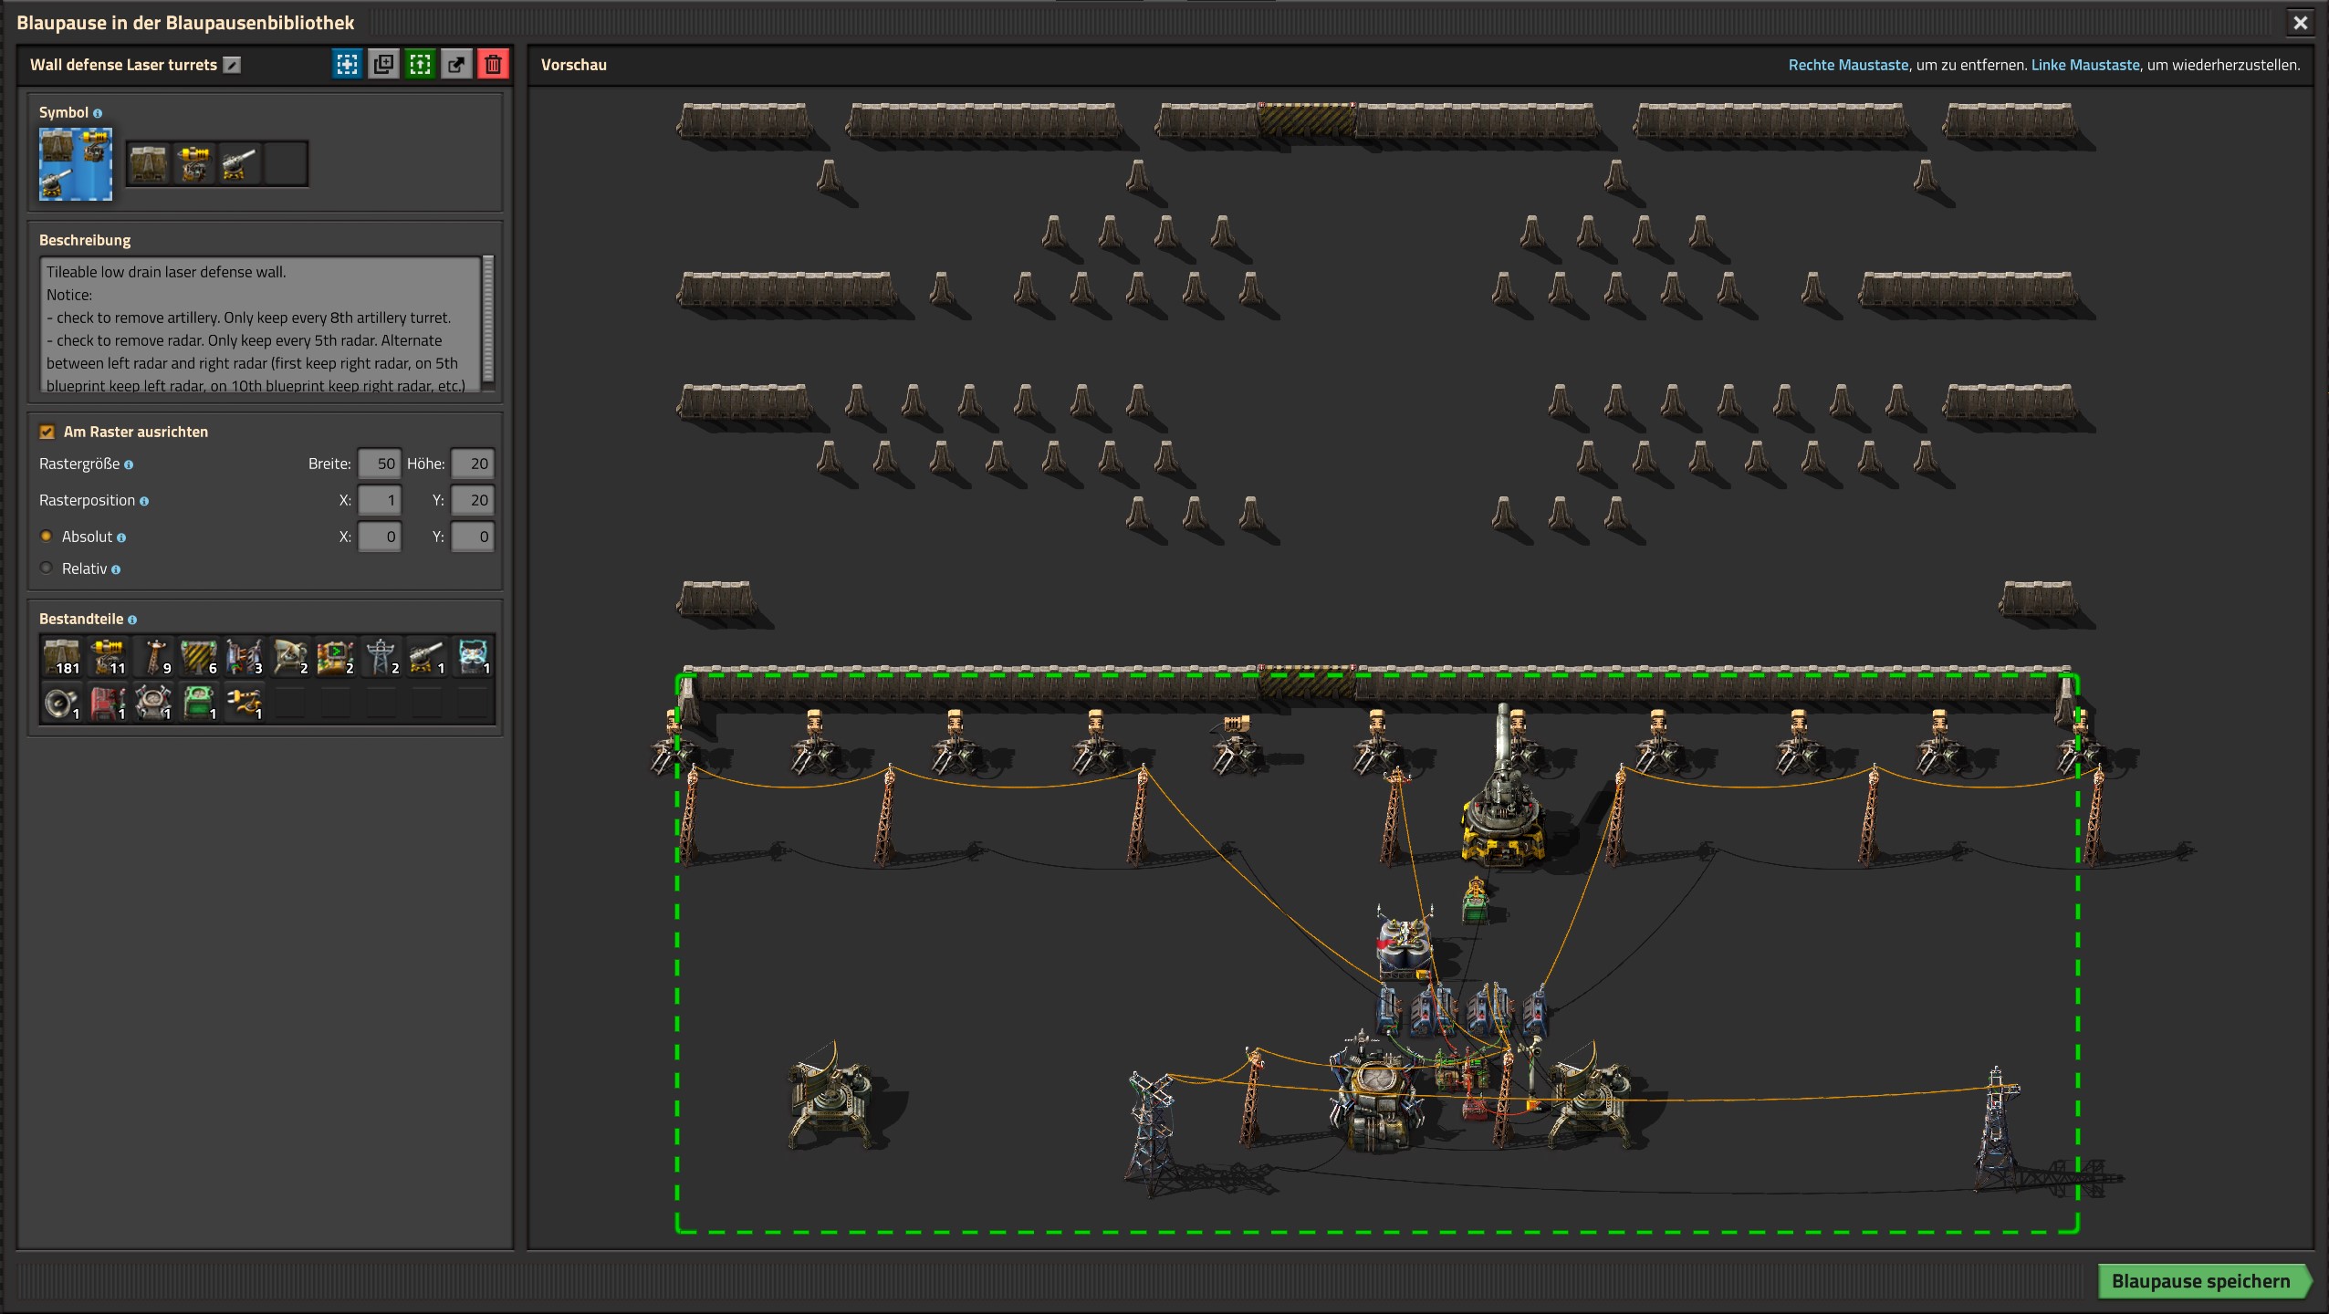The image size is (2329, 1314).
Task: Click the green buffer chest component
Action: [x=199, y=703]
